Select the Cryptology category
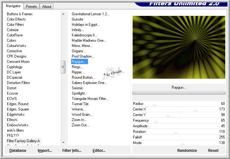 [15, 67]
